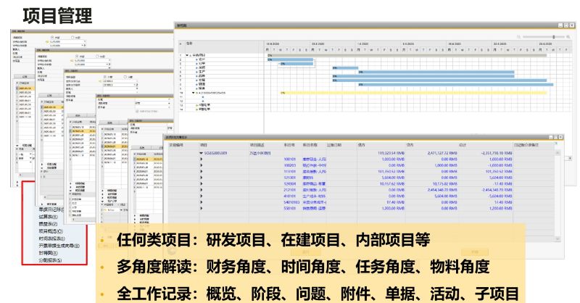Sort by 科目名称 column header
Image resolution: width=580 pixels, height=303 pixels.
310,145
